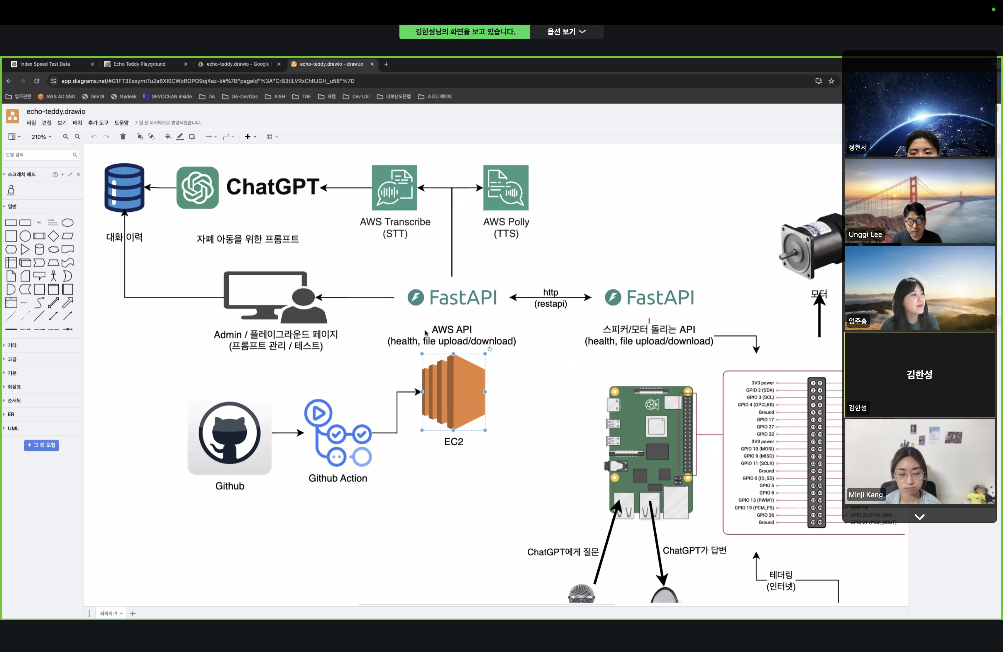Open the 추가 도구 menu
The width and height of the screenshot is (1003, 652).
pos(98,123)
